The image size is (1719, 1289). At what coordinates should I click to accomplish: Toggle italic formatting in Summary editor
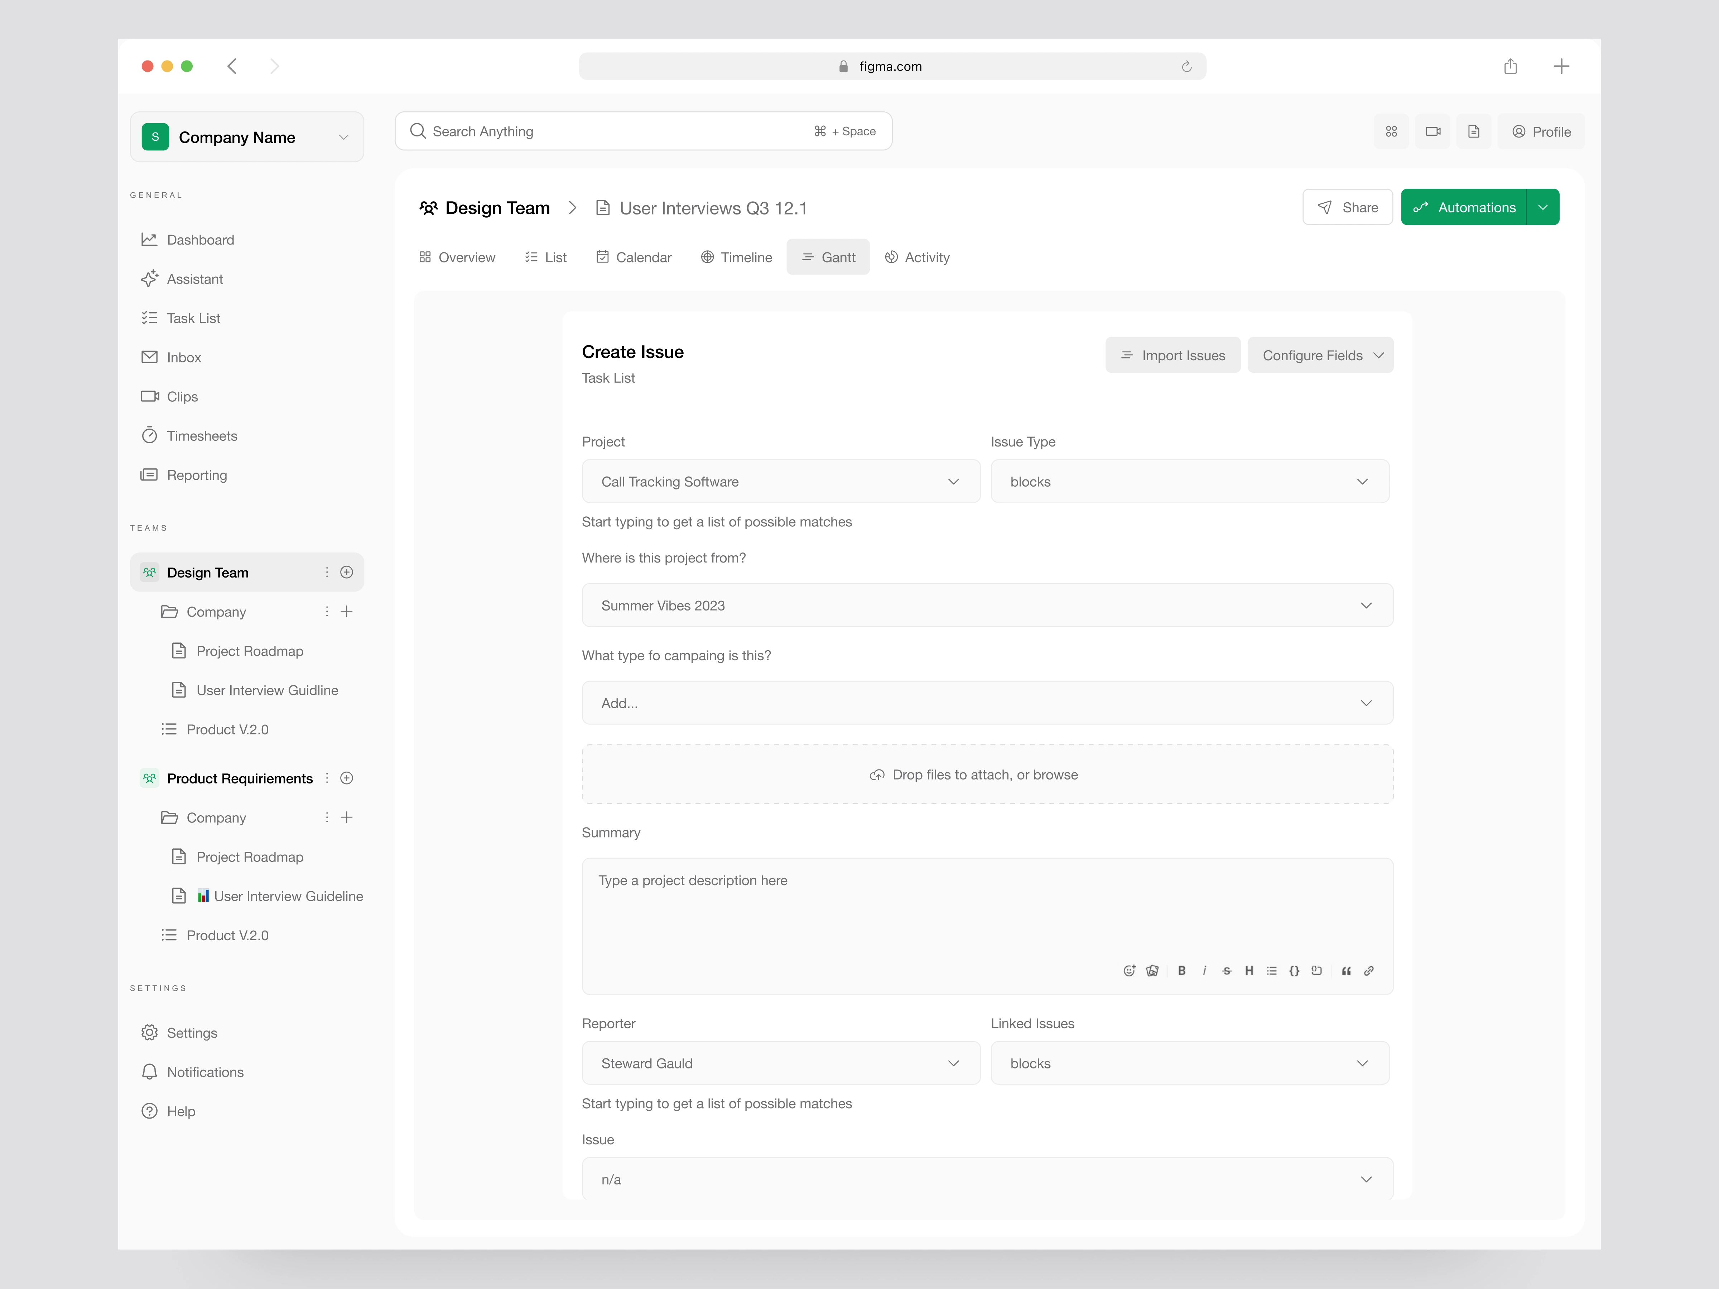pyautogui.click(x=1204, y=970)
